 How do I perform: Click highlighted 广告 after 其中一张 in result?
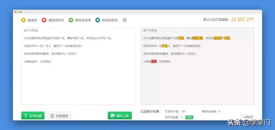(165, 46)
